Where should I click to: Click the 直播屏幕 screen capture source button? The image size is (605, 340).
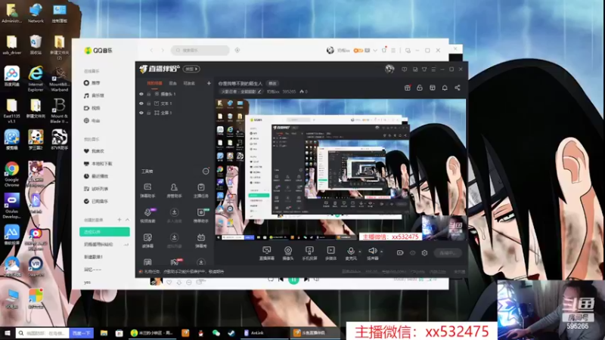(x=267, y=253)
